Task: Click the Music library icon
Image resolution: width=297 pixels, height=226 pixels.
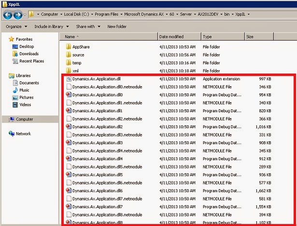Action: pos(15,90)
